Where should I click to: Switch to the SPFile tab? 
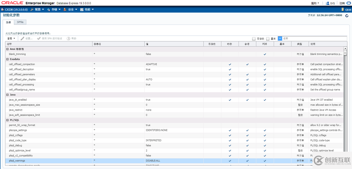[x=20, y=22]
